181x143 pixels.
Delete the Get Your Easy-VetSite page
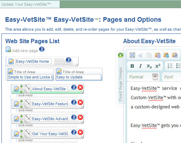click(80, 132)
